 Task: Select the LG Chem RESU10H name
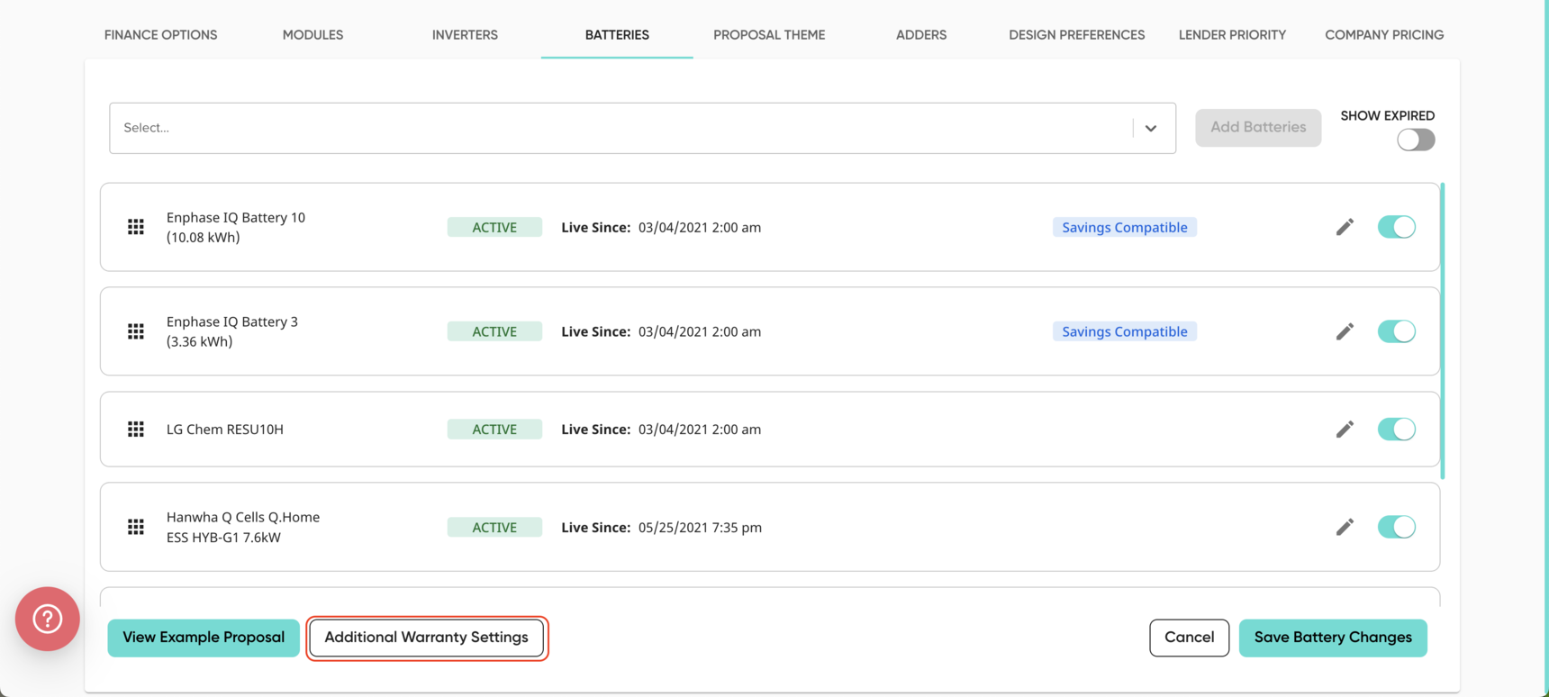(x=225, y=430)
